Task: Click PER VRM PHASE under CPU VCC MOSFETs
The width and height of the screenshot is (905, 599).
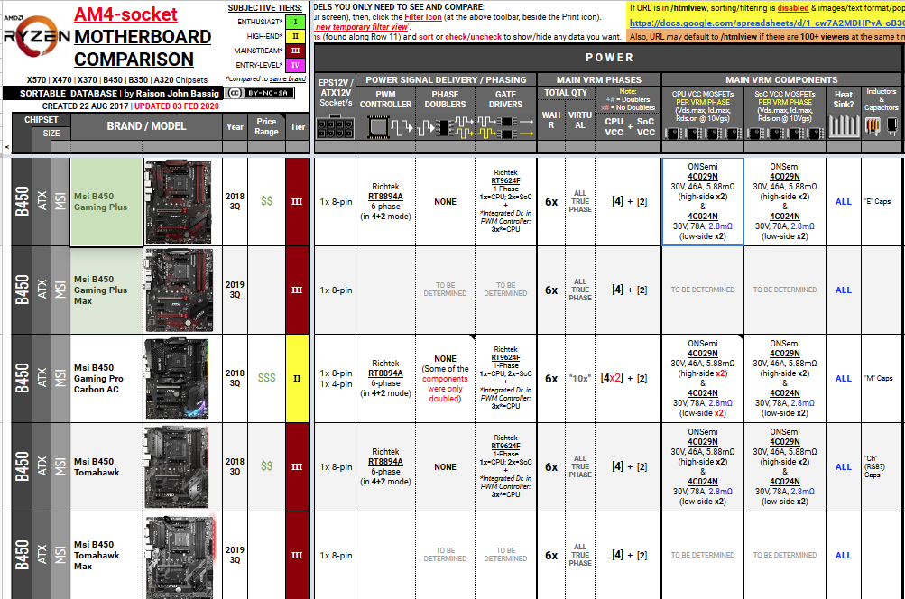Action: [x=702, y=102]
